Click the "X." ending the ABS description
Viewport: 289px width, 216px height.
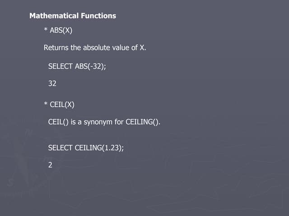[142, 47]
